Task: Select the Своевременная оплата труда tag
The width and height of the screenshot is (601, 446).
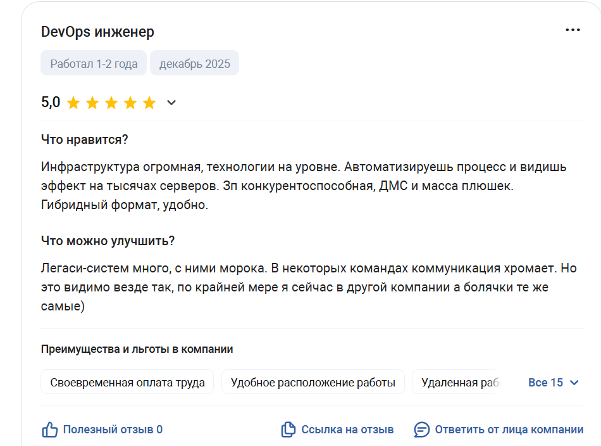Action: coord(127,383)
